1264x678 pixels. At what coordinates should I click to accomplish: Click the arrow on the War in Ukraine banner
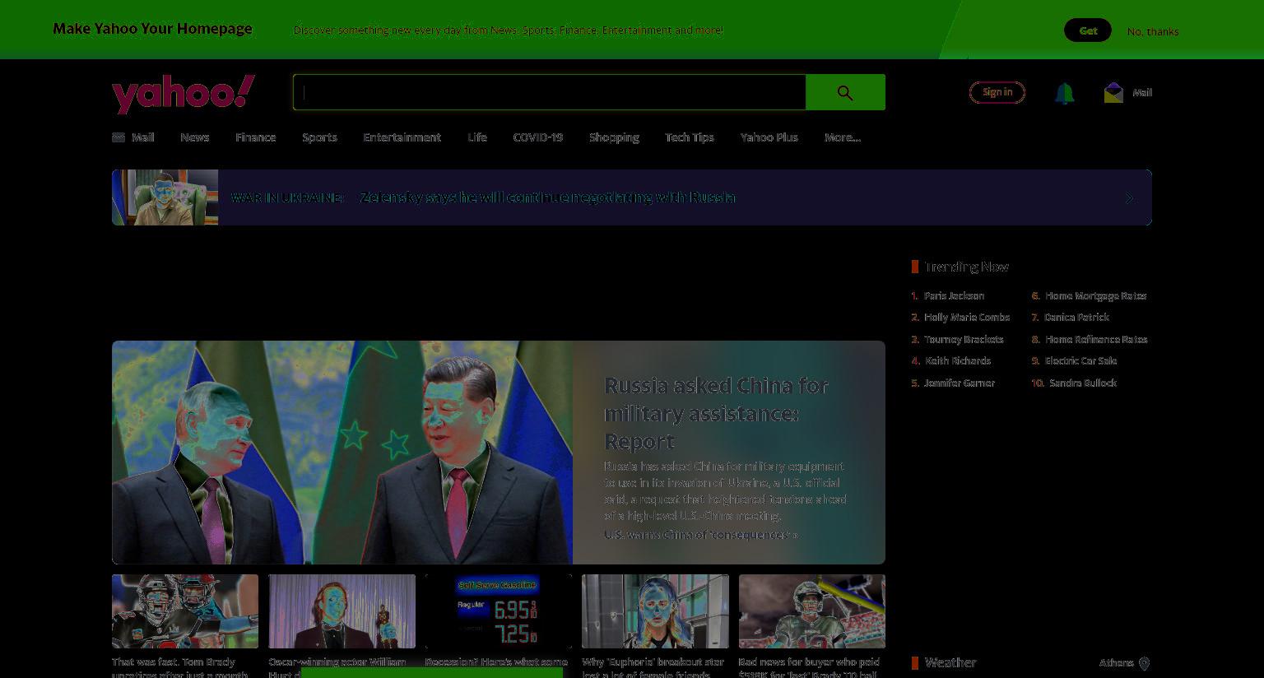point(1129,198)
